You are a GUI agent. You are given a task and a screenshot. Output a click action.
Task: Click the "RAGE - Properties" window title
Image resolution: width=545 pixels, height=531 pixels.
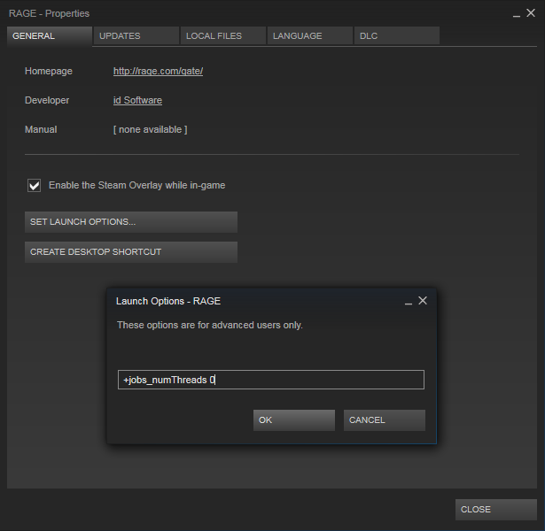(x=49, y=13)
